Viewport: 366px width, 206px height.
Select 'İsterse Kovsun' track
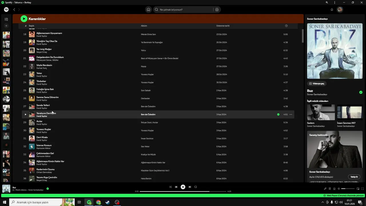click(x=44, y=145)
